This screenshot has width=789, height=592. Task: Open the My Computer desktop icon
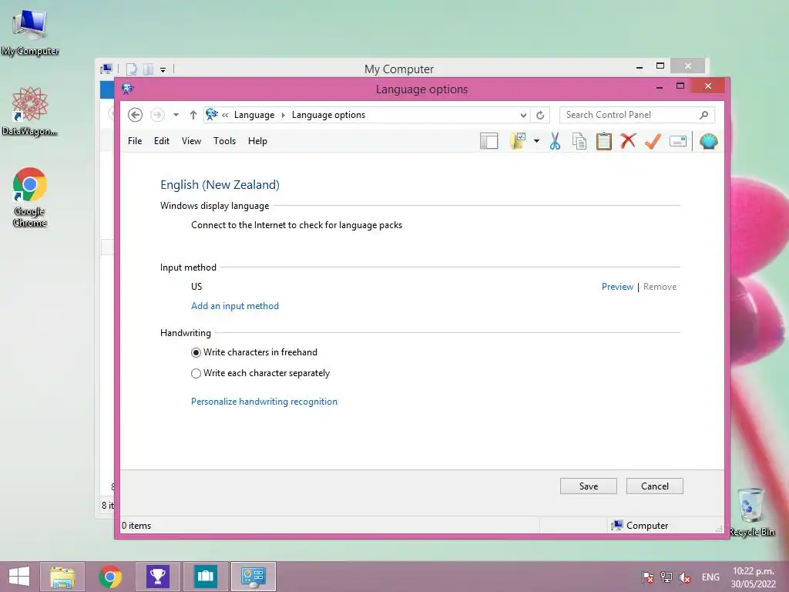tap(30, 32)
